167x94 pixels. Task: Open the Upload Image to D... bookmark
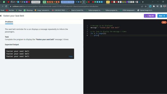tap(145, 10)
